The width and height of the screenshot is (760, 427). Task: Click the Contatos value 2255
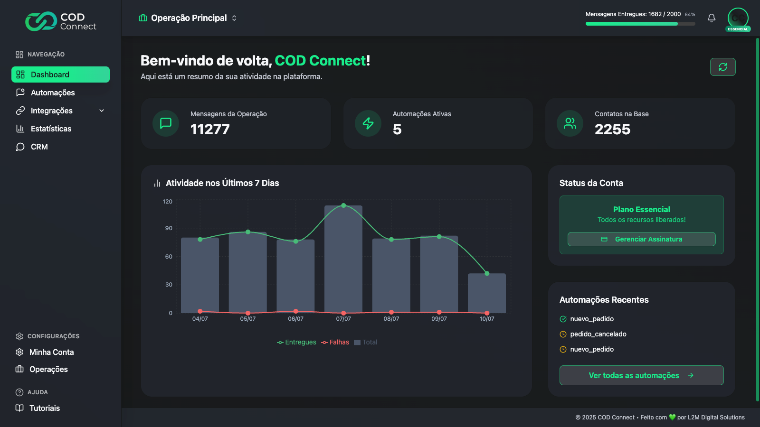pyautogui.click(x=613, y=129)
